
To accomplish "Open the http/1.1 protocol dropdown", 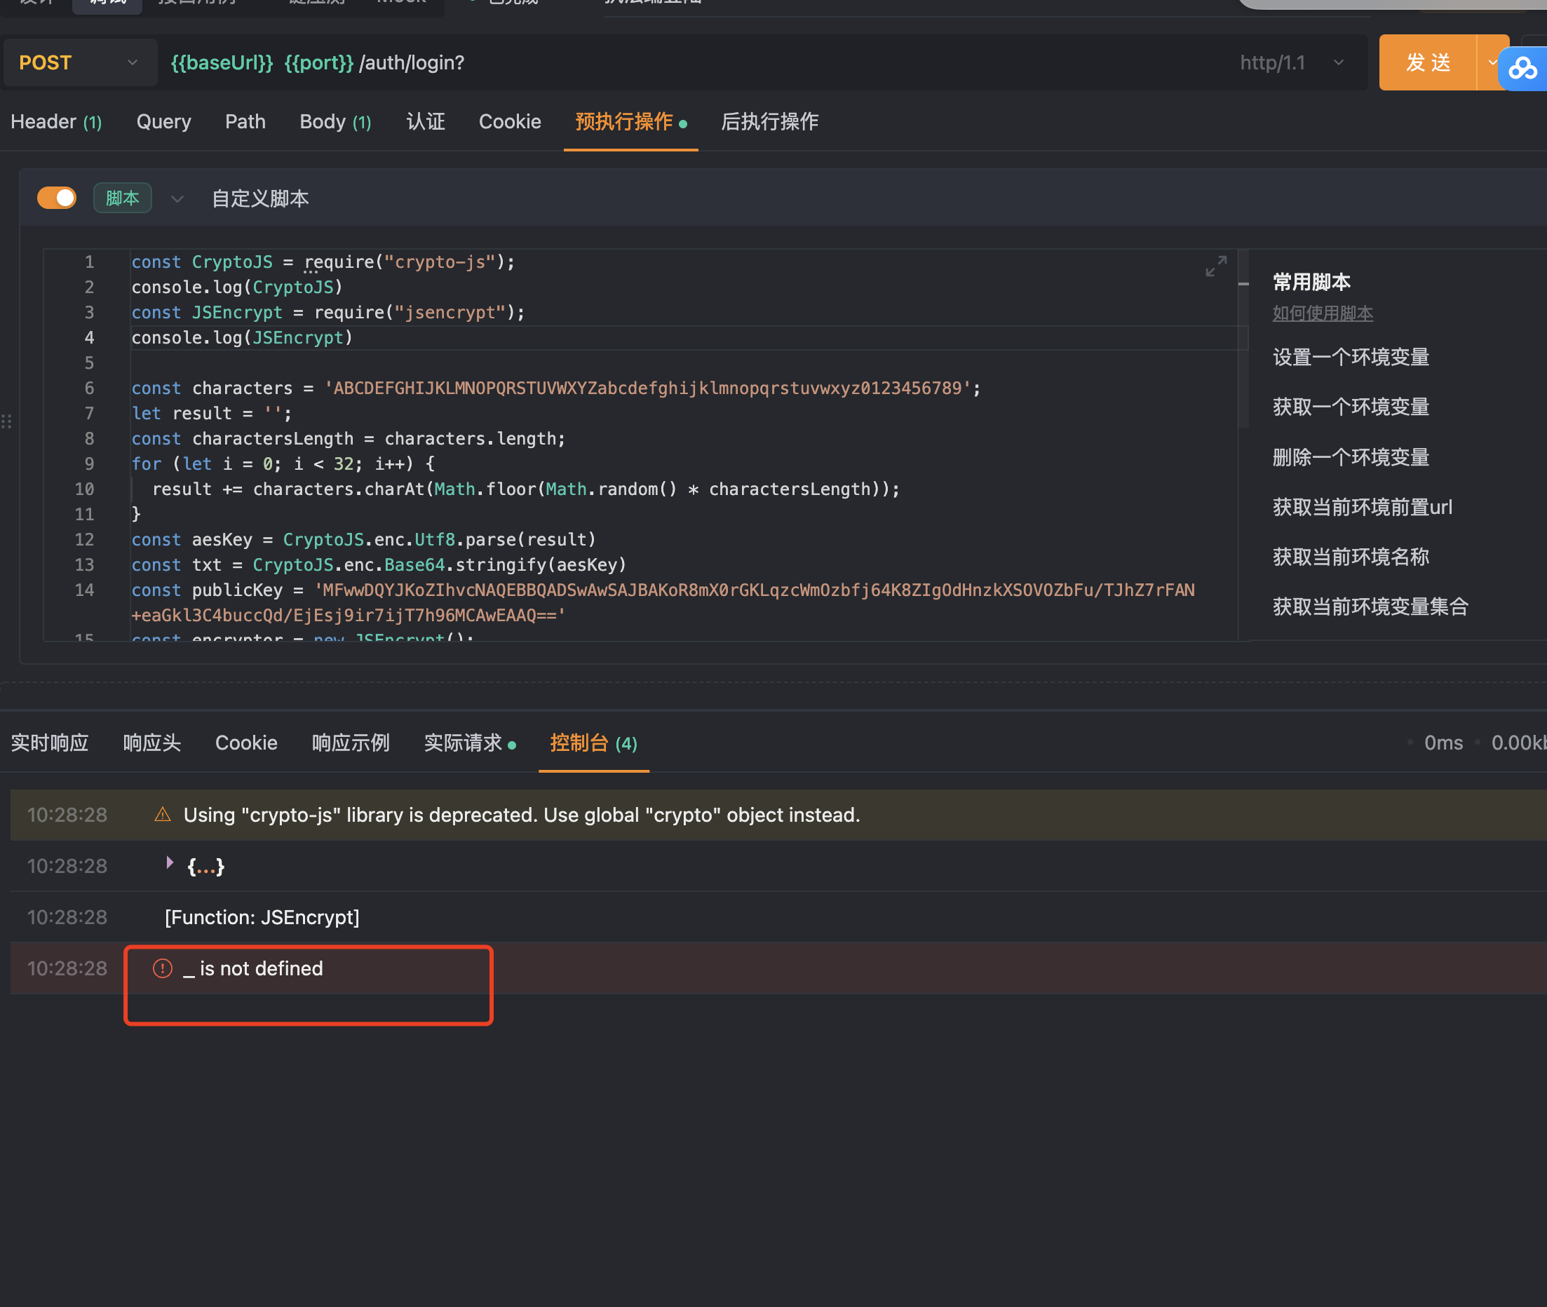I will pos(1292,63).
